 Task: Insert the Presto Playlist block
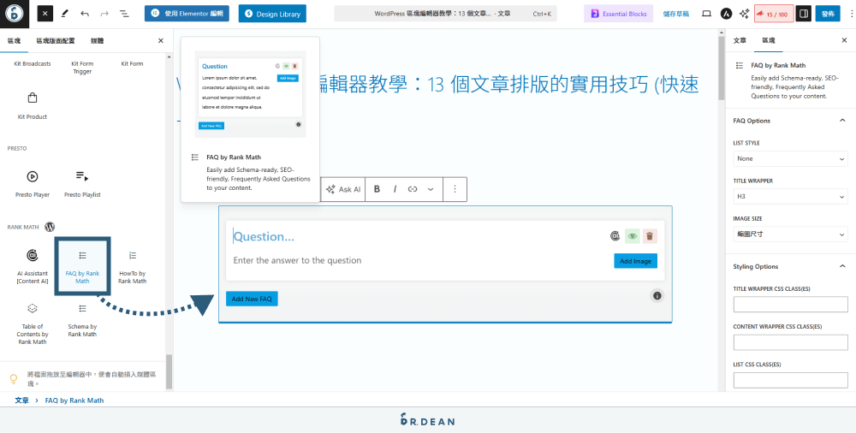click(82, 183)
